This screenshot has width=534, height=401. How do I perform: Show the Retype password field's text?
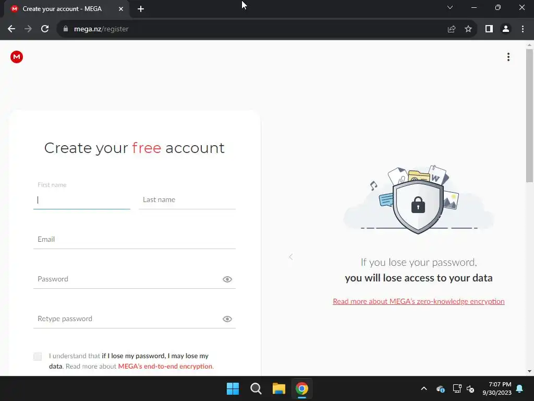227,319
